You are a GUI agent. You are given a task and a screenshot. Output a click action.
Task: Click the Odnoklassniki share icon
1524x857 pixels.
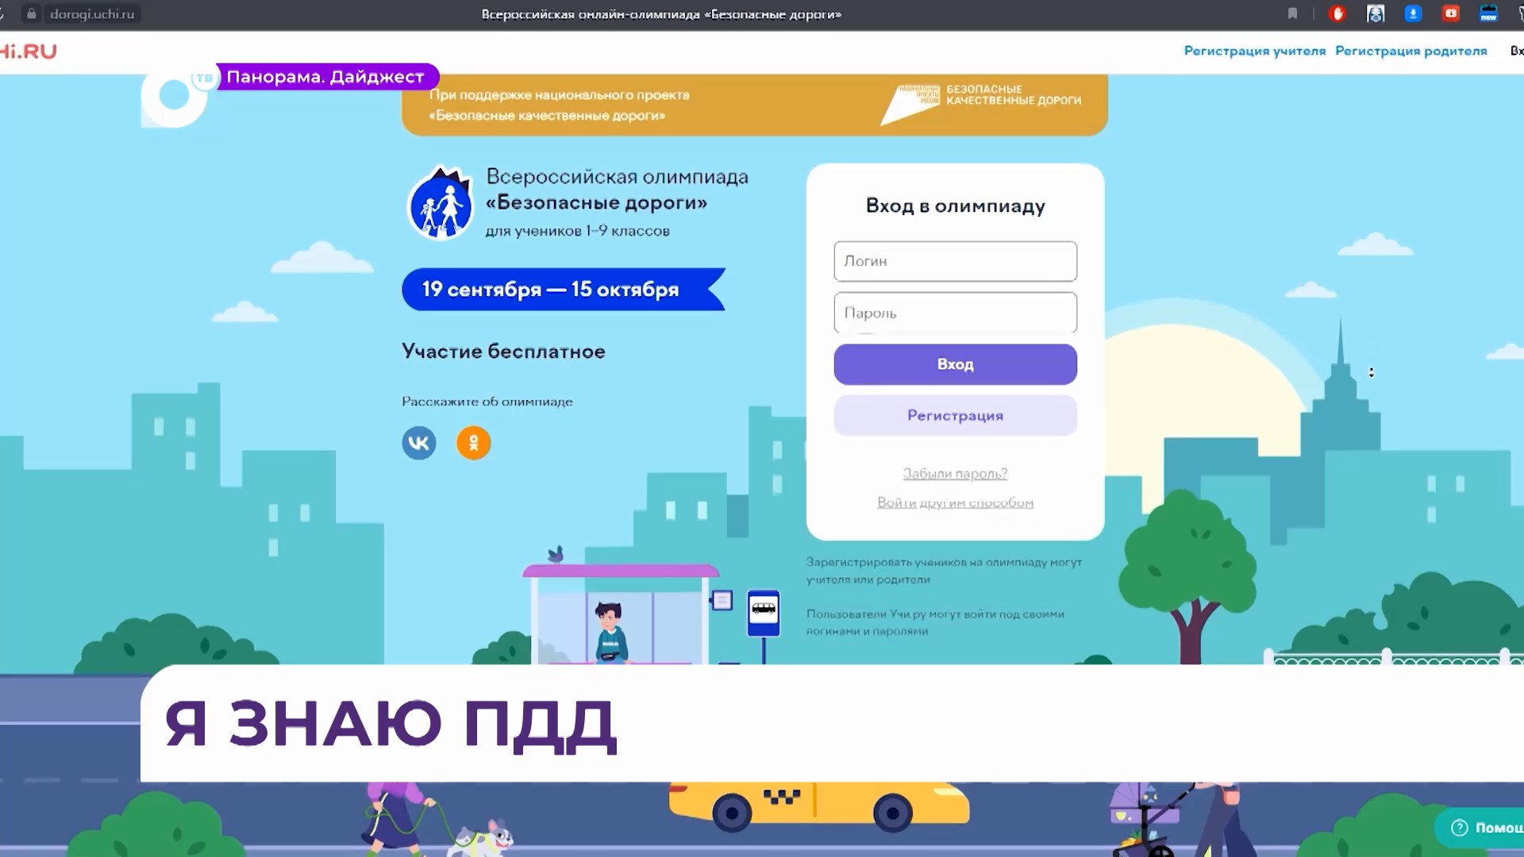(473, 443)
